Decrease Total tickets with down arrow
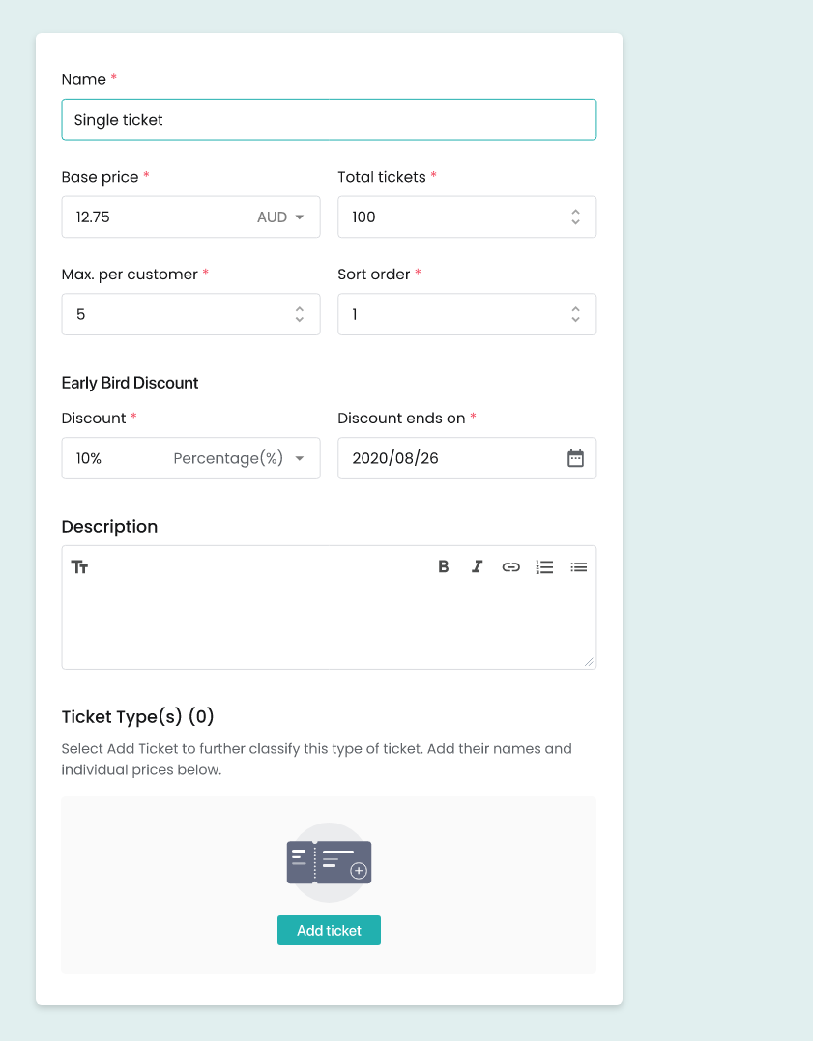The height and width of the screenshot is (1041, 813). [x=575, y=222]
